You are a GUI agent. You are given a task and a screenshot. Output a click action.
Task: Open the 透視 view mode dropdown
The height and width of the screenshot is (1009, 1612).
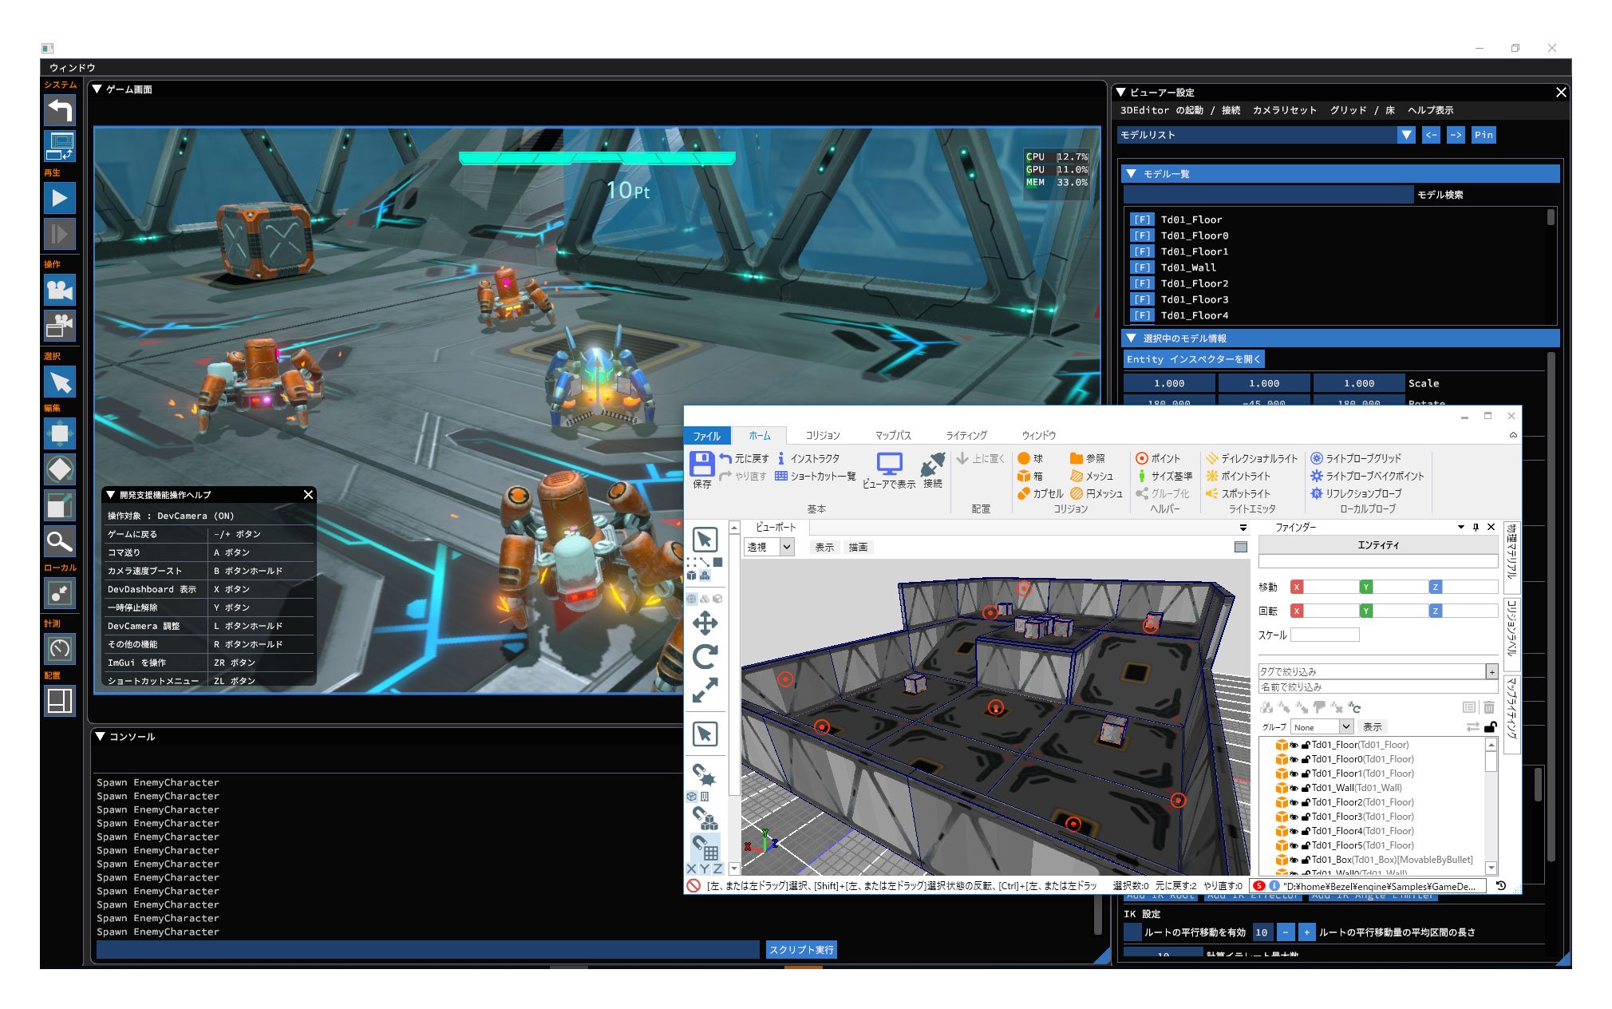[787, 547]
